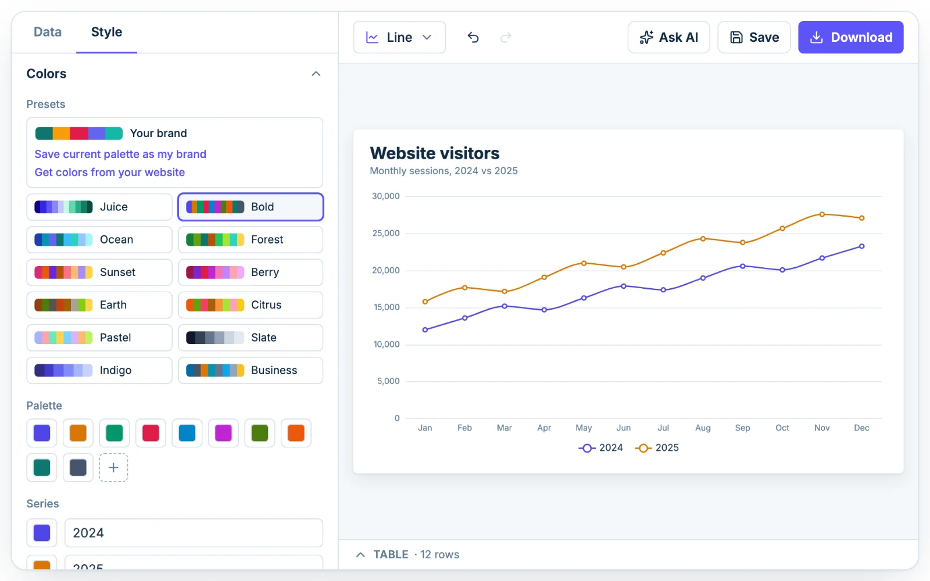This screenshot has width=930, height=581.
Task: Toggle the 2025 legend entry
Action: pos(657,448)
